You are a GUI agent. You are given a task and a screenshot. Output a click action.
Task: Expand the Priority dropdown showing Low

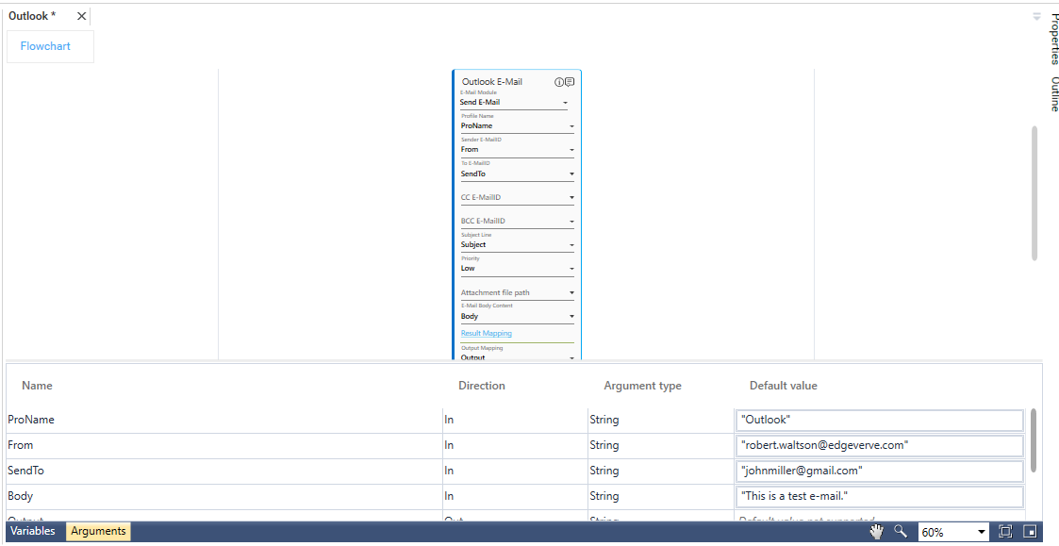point(571,269)
